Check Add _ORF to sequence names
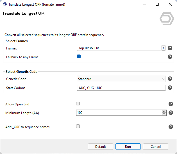The height and width of the screenshot is (154, 177). tap(78, 126)
